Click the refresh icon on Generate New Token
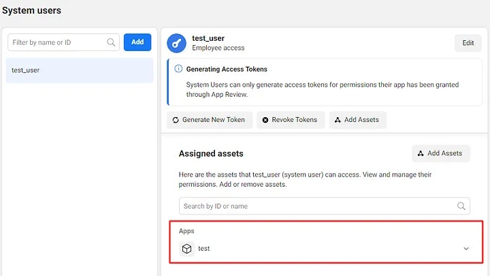The image size is (490, 276). (x=176, y=120)
